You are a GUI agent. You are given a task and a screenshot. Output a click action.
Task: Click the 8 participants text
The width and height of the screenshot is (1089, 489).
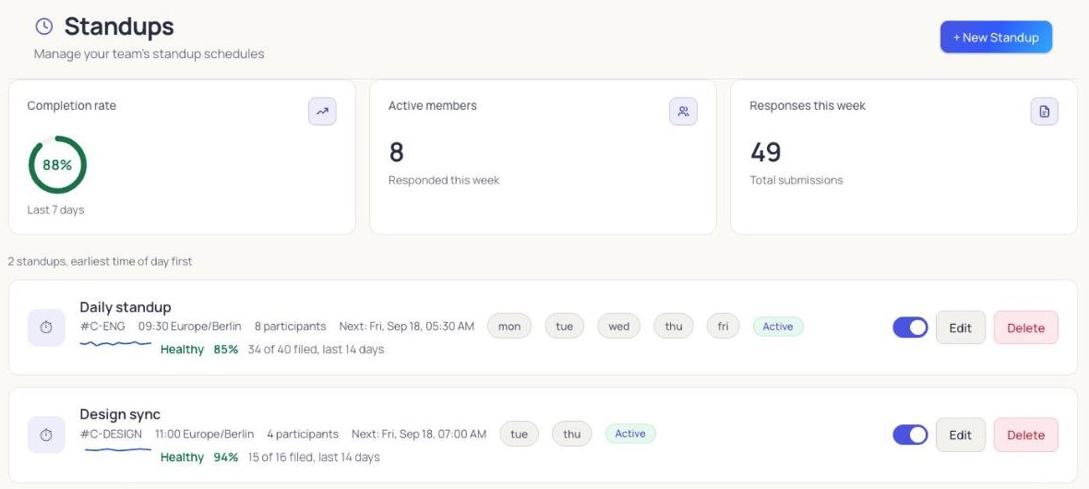[291, 327]
